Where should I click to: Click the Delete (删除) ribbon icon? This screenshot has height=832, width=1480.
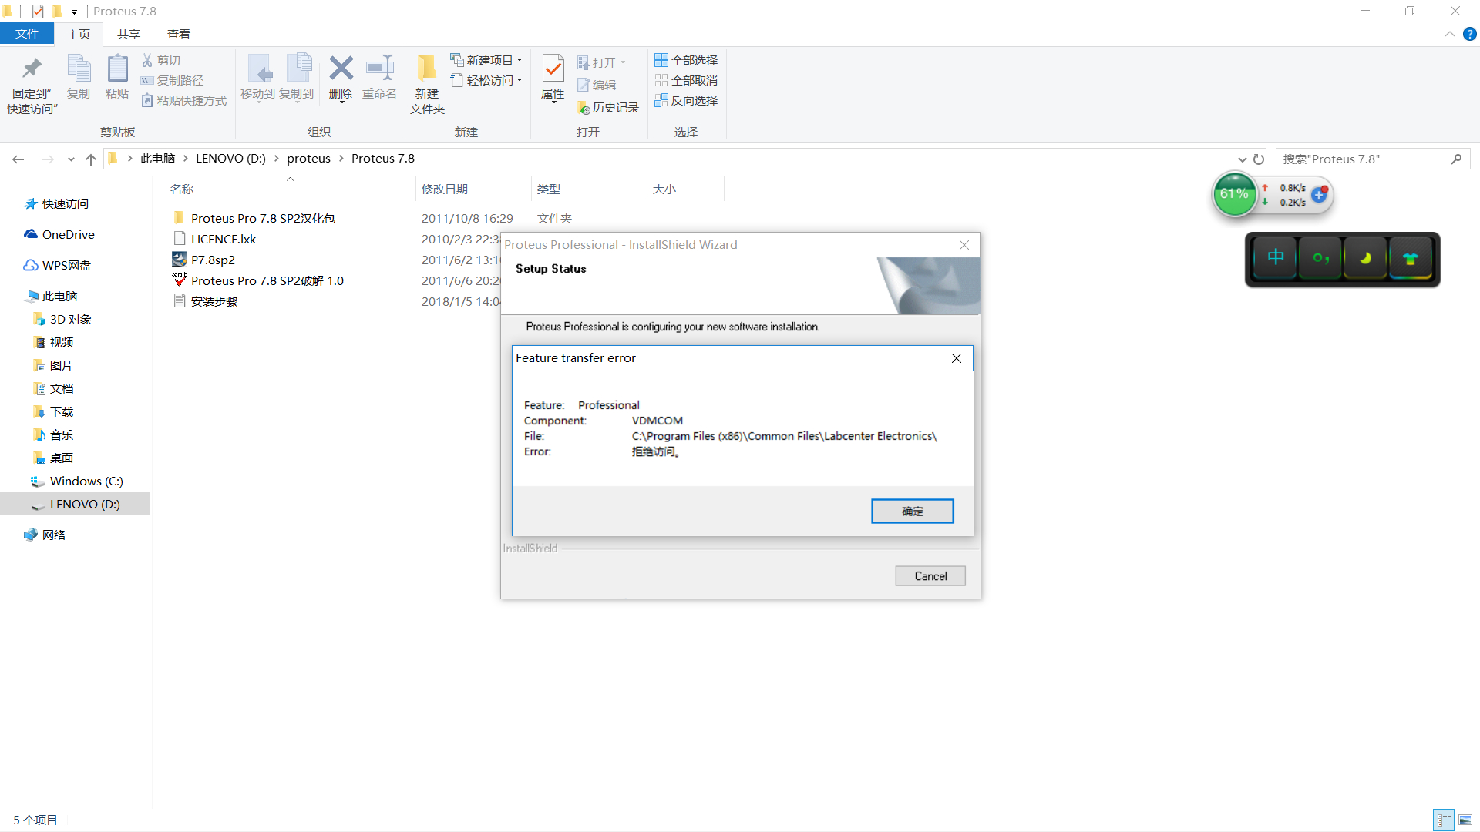[341, 69]
